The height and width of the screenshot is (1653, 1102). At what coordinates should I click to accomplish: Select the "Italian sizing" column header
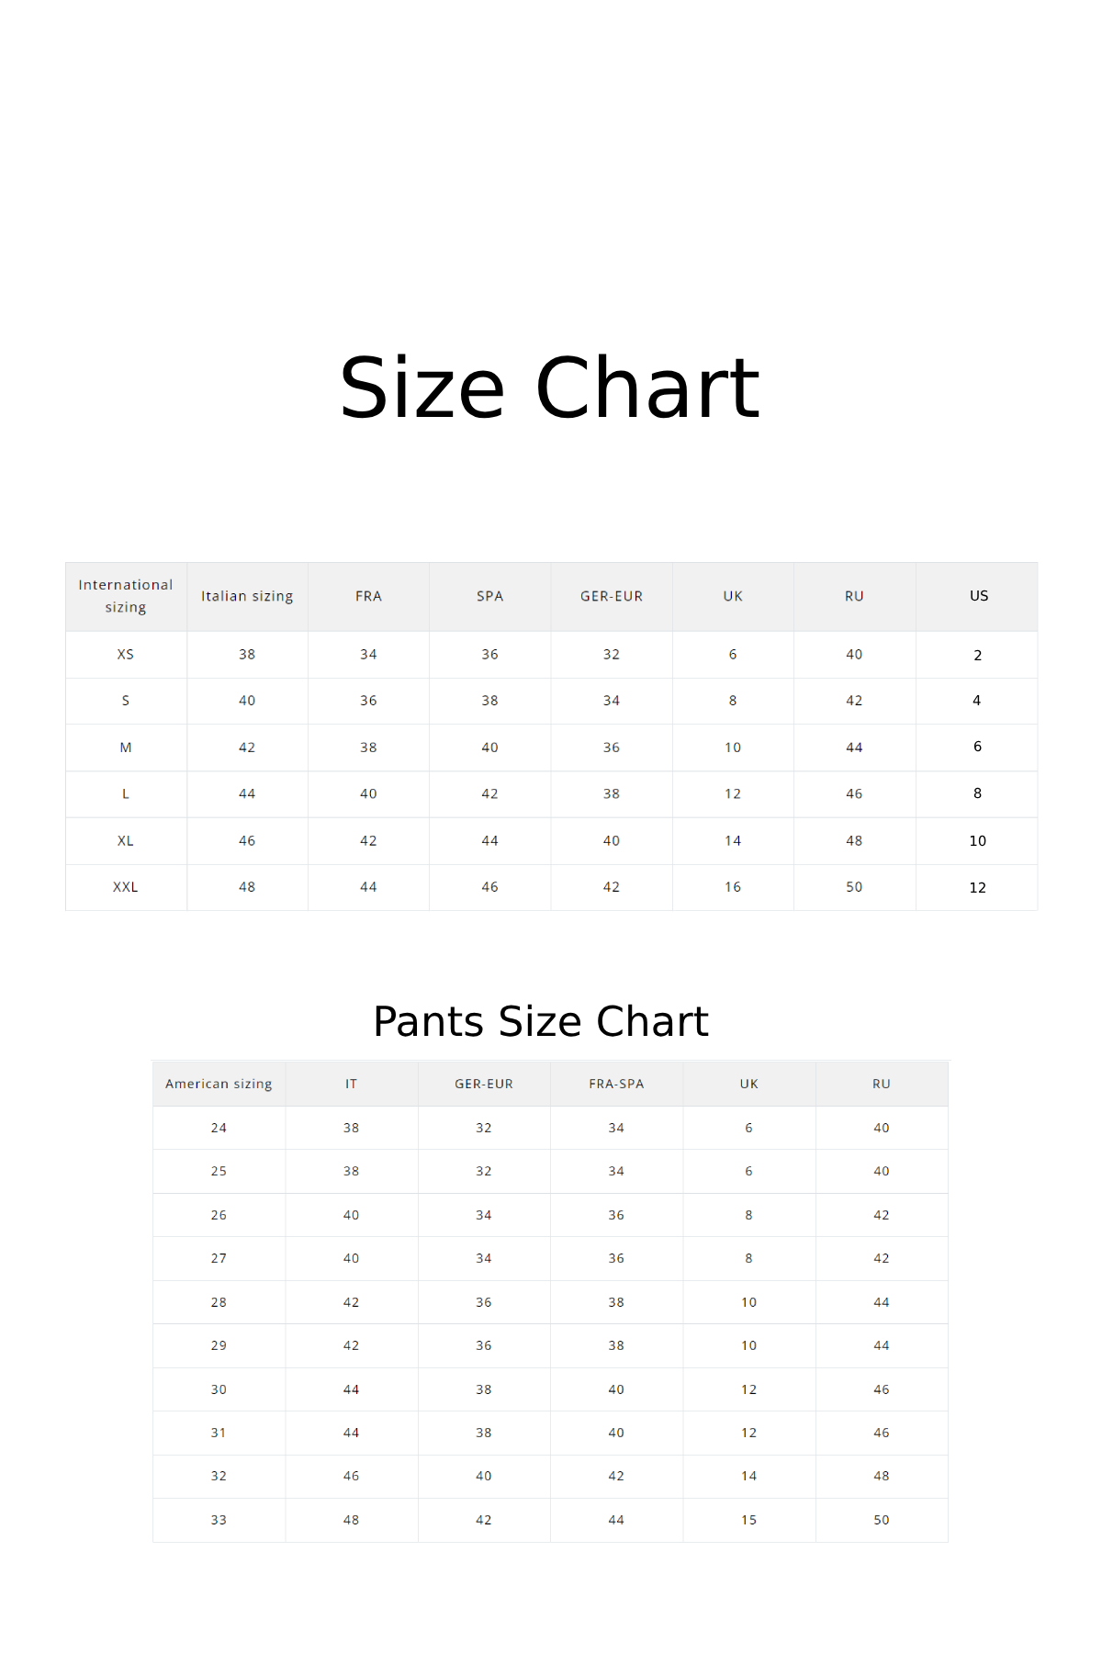247,596
